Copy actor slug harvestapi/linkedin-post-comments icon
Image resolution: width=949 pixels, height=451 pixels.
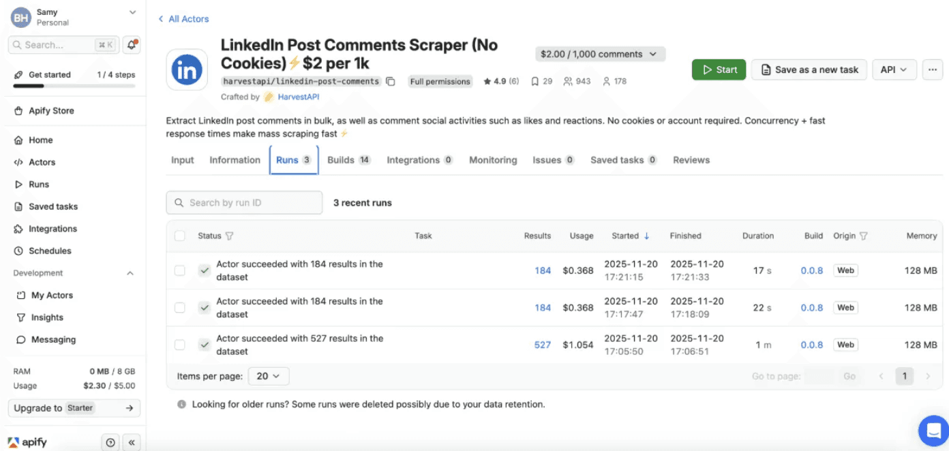pos(391,82)
